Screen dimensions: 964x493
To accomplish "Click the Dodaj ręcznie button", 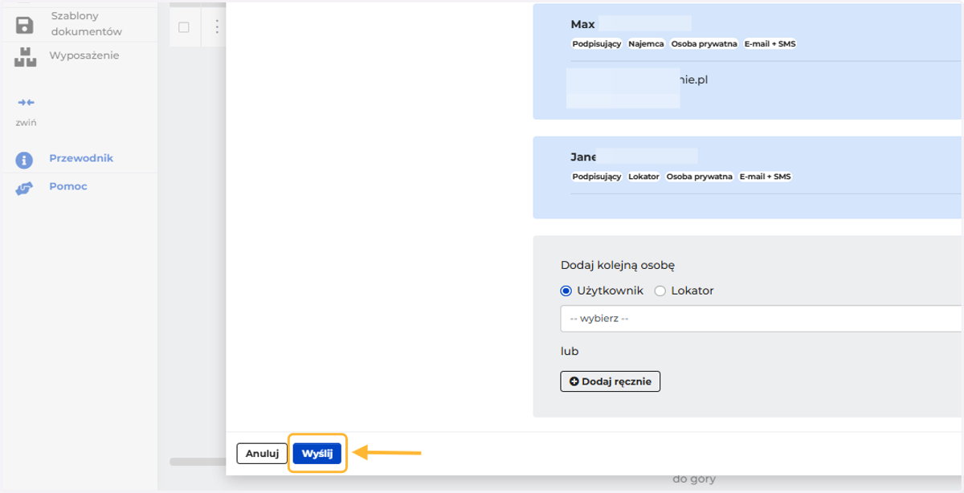I will tap(611, 381).
